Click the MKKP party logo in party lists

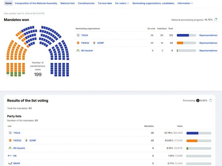tap(10, 163)
